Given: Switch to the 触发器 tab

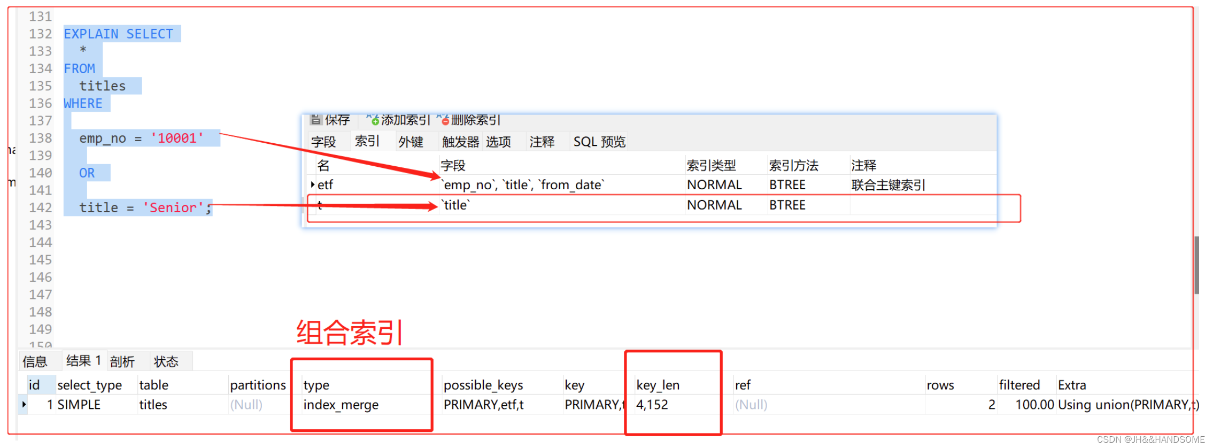Looking at the screenshot, I should coord(460,142).
